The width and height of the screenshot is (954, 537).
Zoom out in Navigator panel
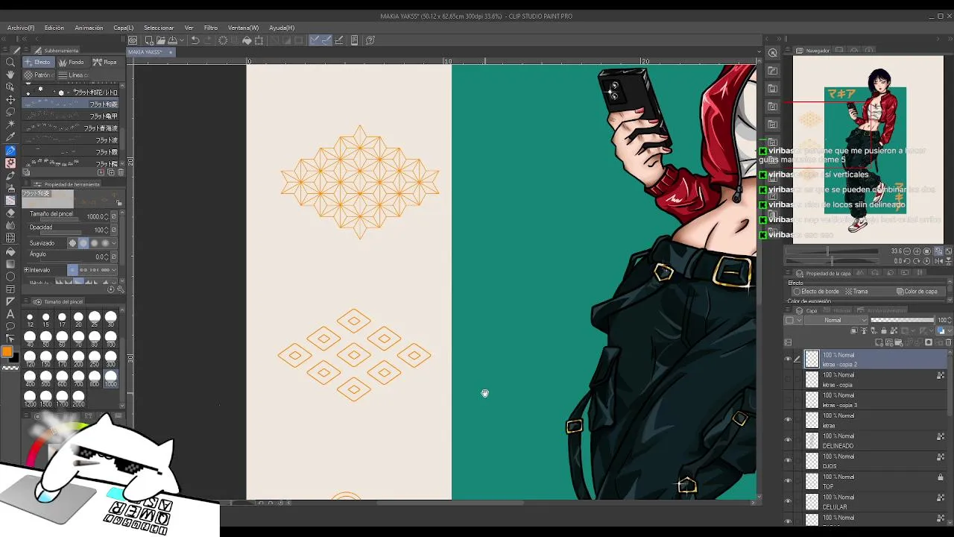tap(906, 251)
